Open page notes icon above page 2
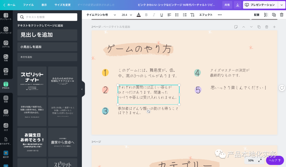This screenshot has width=286, height=167. (x=236, y=27)
